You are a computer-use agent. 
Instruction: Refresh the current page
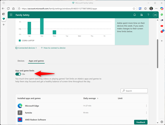click(x=8, y=8)
